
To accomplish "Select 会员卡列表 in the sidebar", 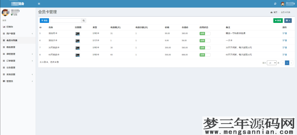I will pos(18,41).
